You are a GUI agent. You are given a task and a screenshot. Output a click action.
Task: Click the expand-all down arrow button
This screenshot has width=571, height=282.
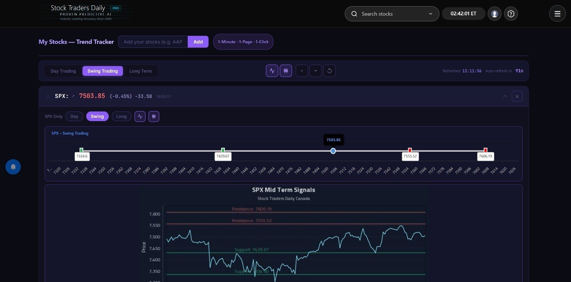point(315,71)
